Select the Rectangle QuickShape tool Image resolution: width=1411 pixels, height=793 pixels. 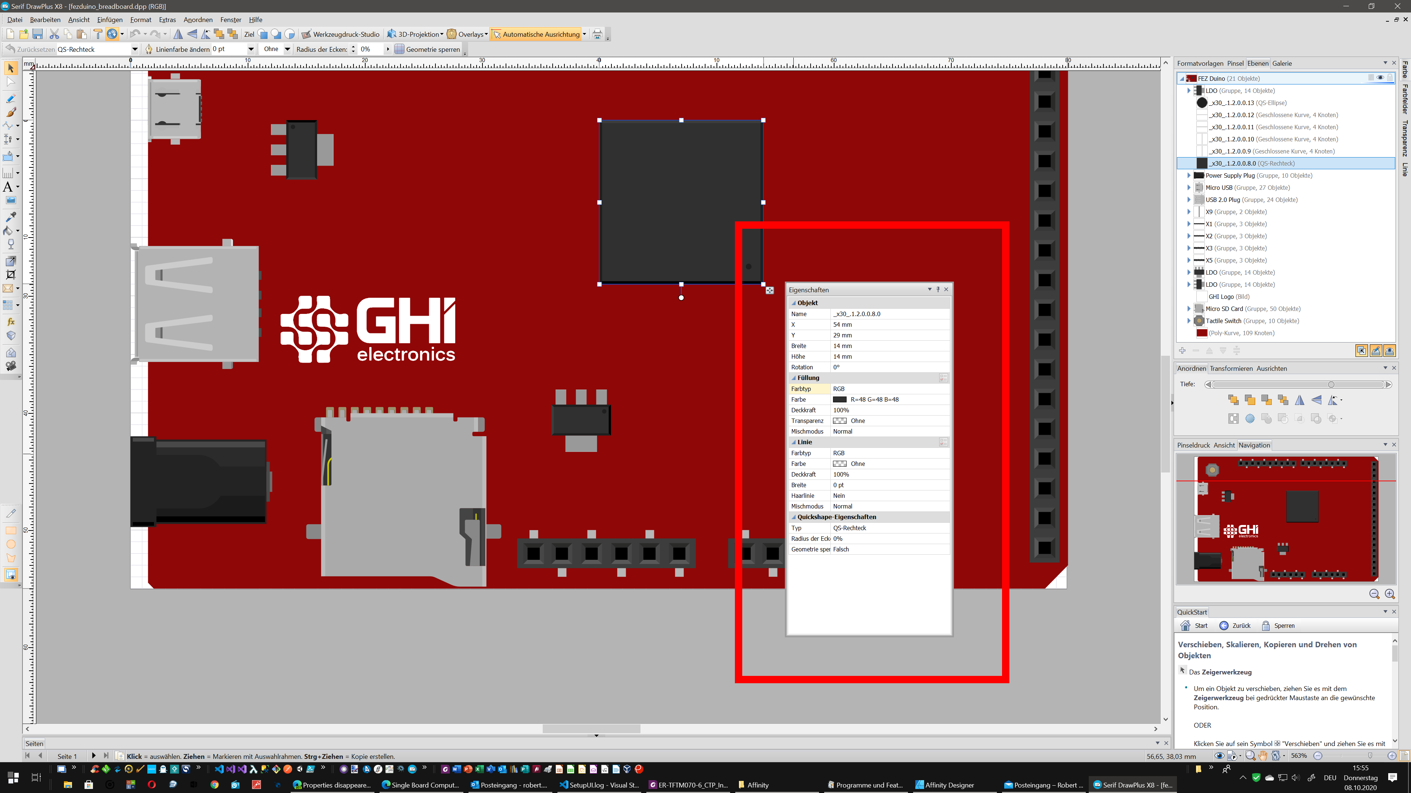10,530
